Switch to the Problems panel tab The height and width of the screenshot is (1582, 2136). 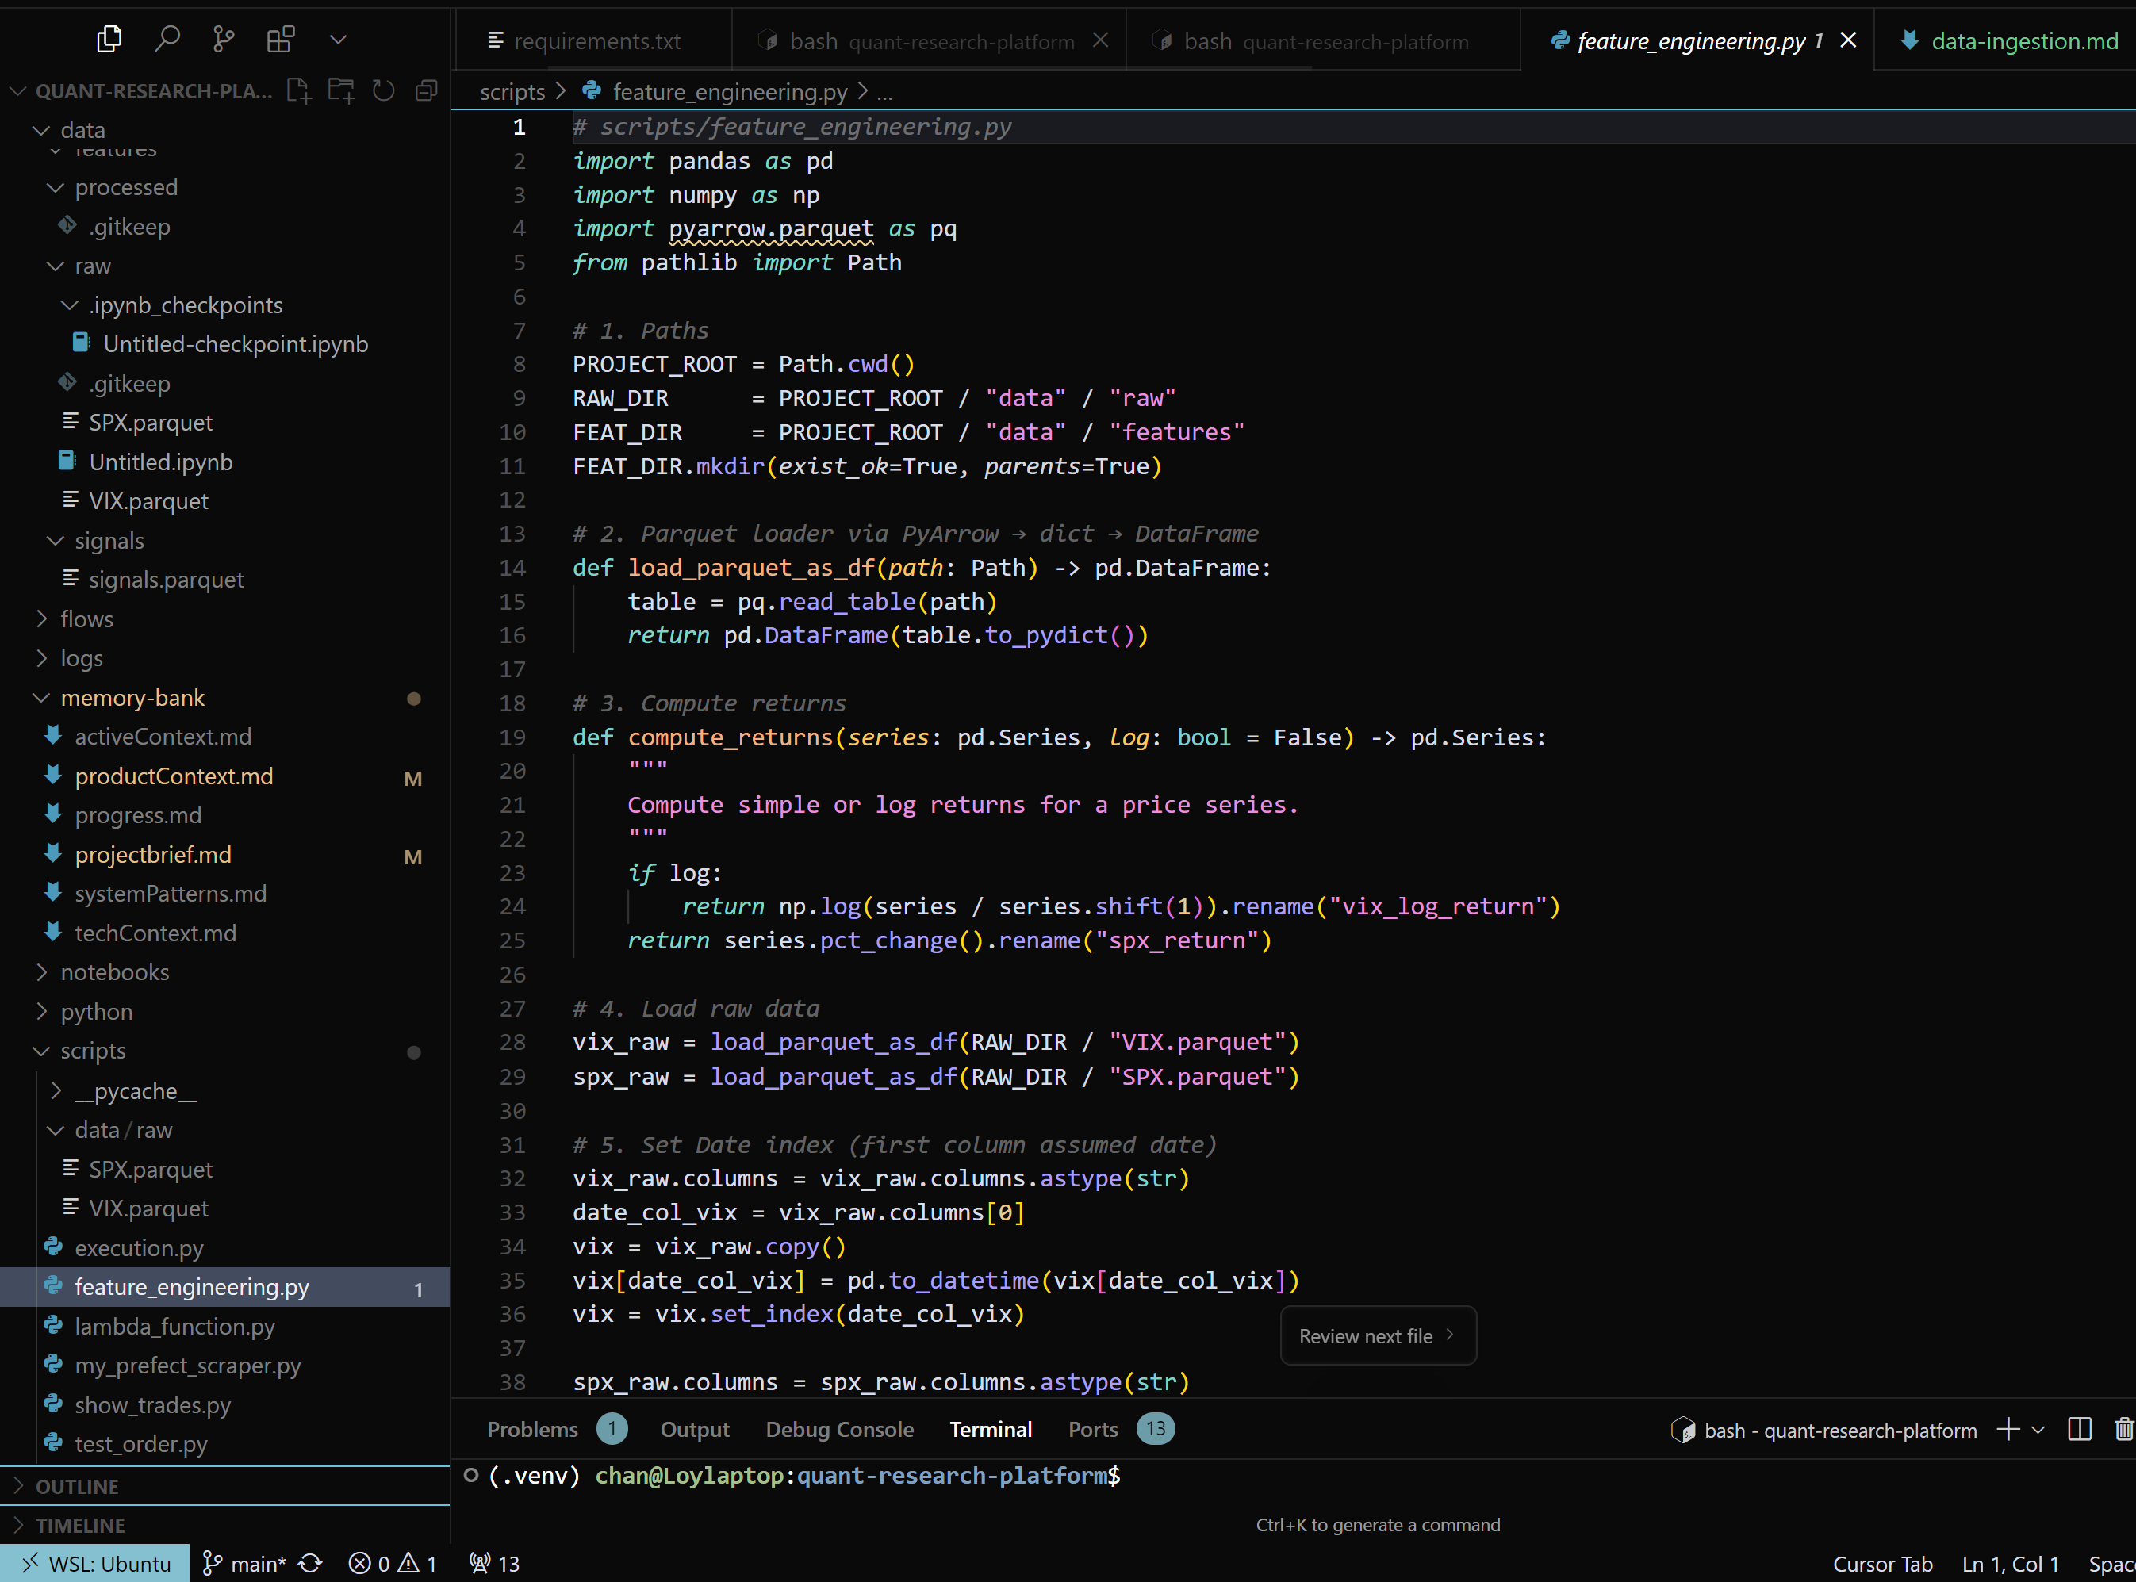click(532, 1430)
